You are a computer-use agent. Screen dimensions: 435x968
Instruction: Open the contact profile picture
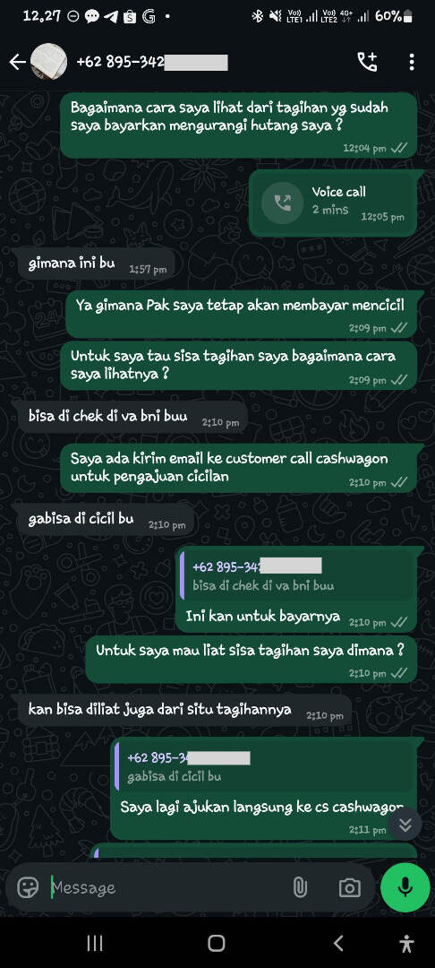[x=48, y=62]
